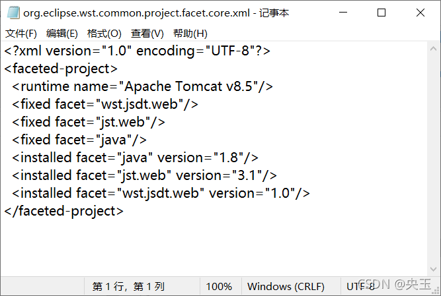Maximize the Notepad window
Image resolution: width=441 pixels, height=296 pixels.
pyautogui.click(x=381, y=13)
